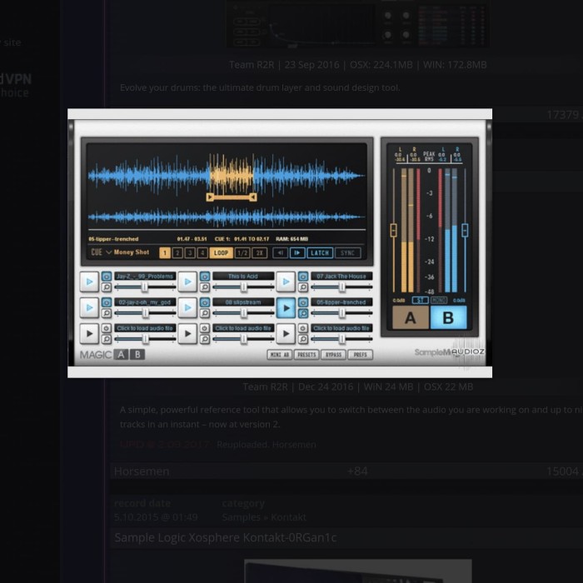Open the PREFS settings
The height and width of the screenshot is (583, 583).
(361, 355)
